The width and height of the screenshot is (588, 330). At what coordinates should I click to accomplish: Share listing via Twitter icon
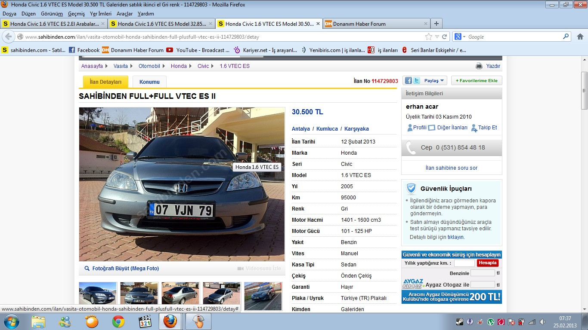click(416, 80)
